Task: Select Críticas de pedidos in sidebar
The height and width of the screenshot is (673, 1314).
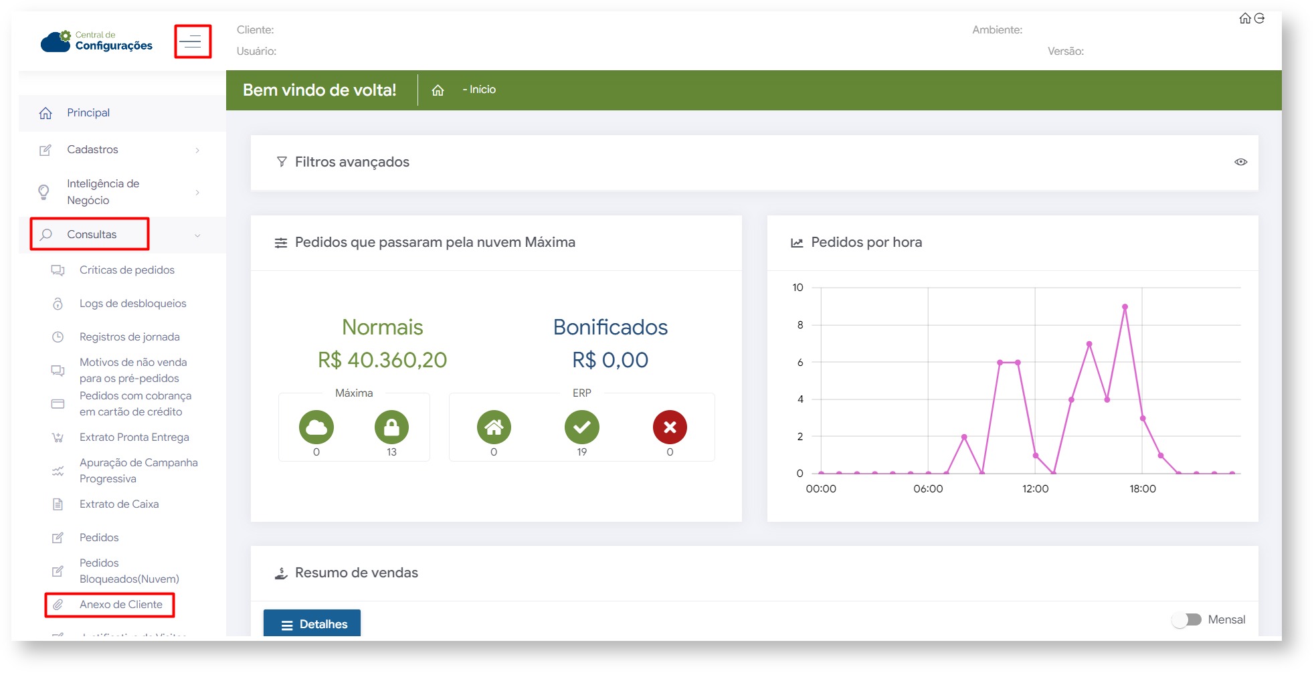Action: point(126,270)
